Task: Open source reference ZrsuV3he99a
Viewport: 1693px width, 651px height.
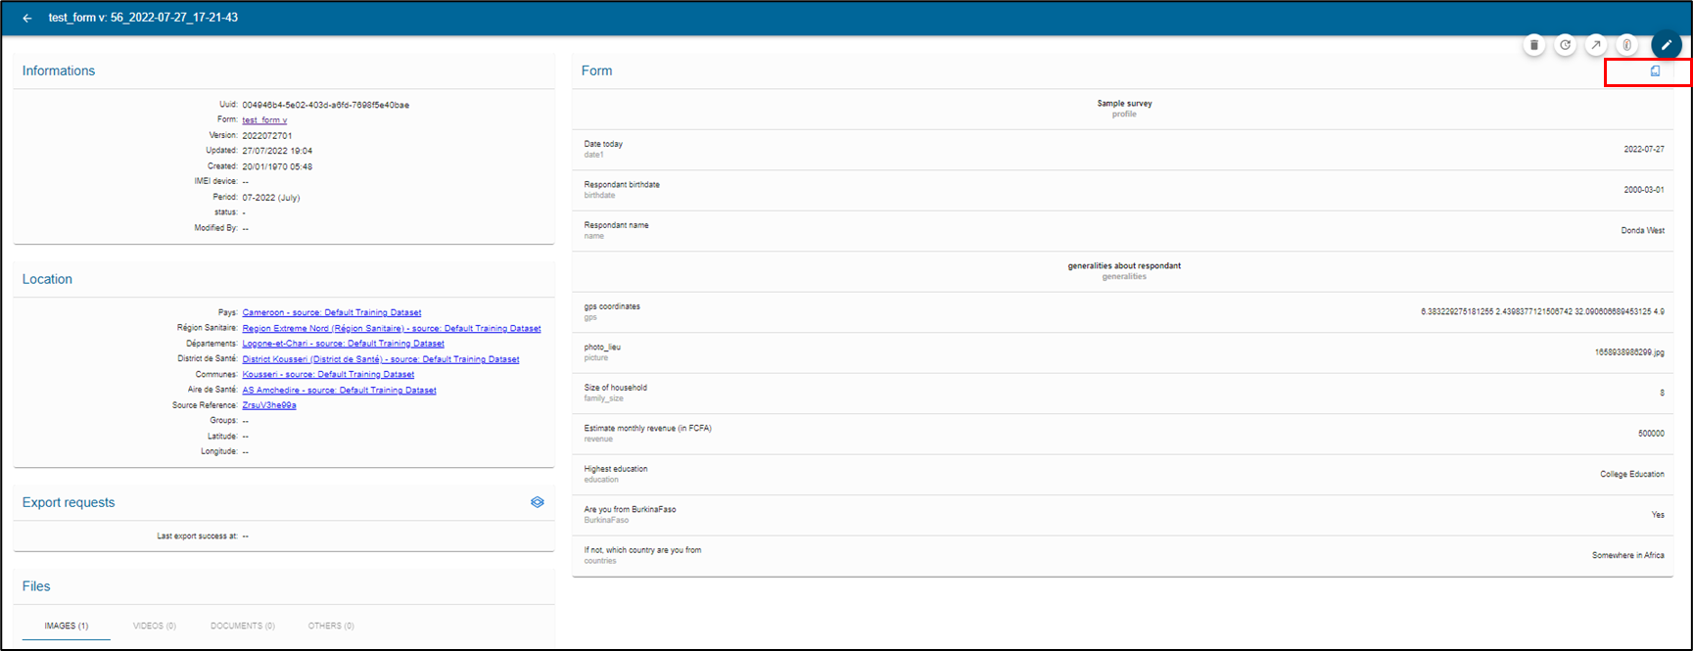Action: [269, 405]
